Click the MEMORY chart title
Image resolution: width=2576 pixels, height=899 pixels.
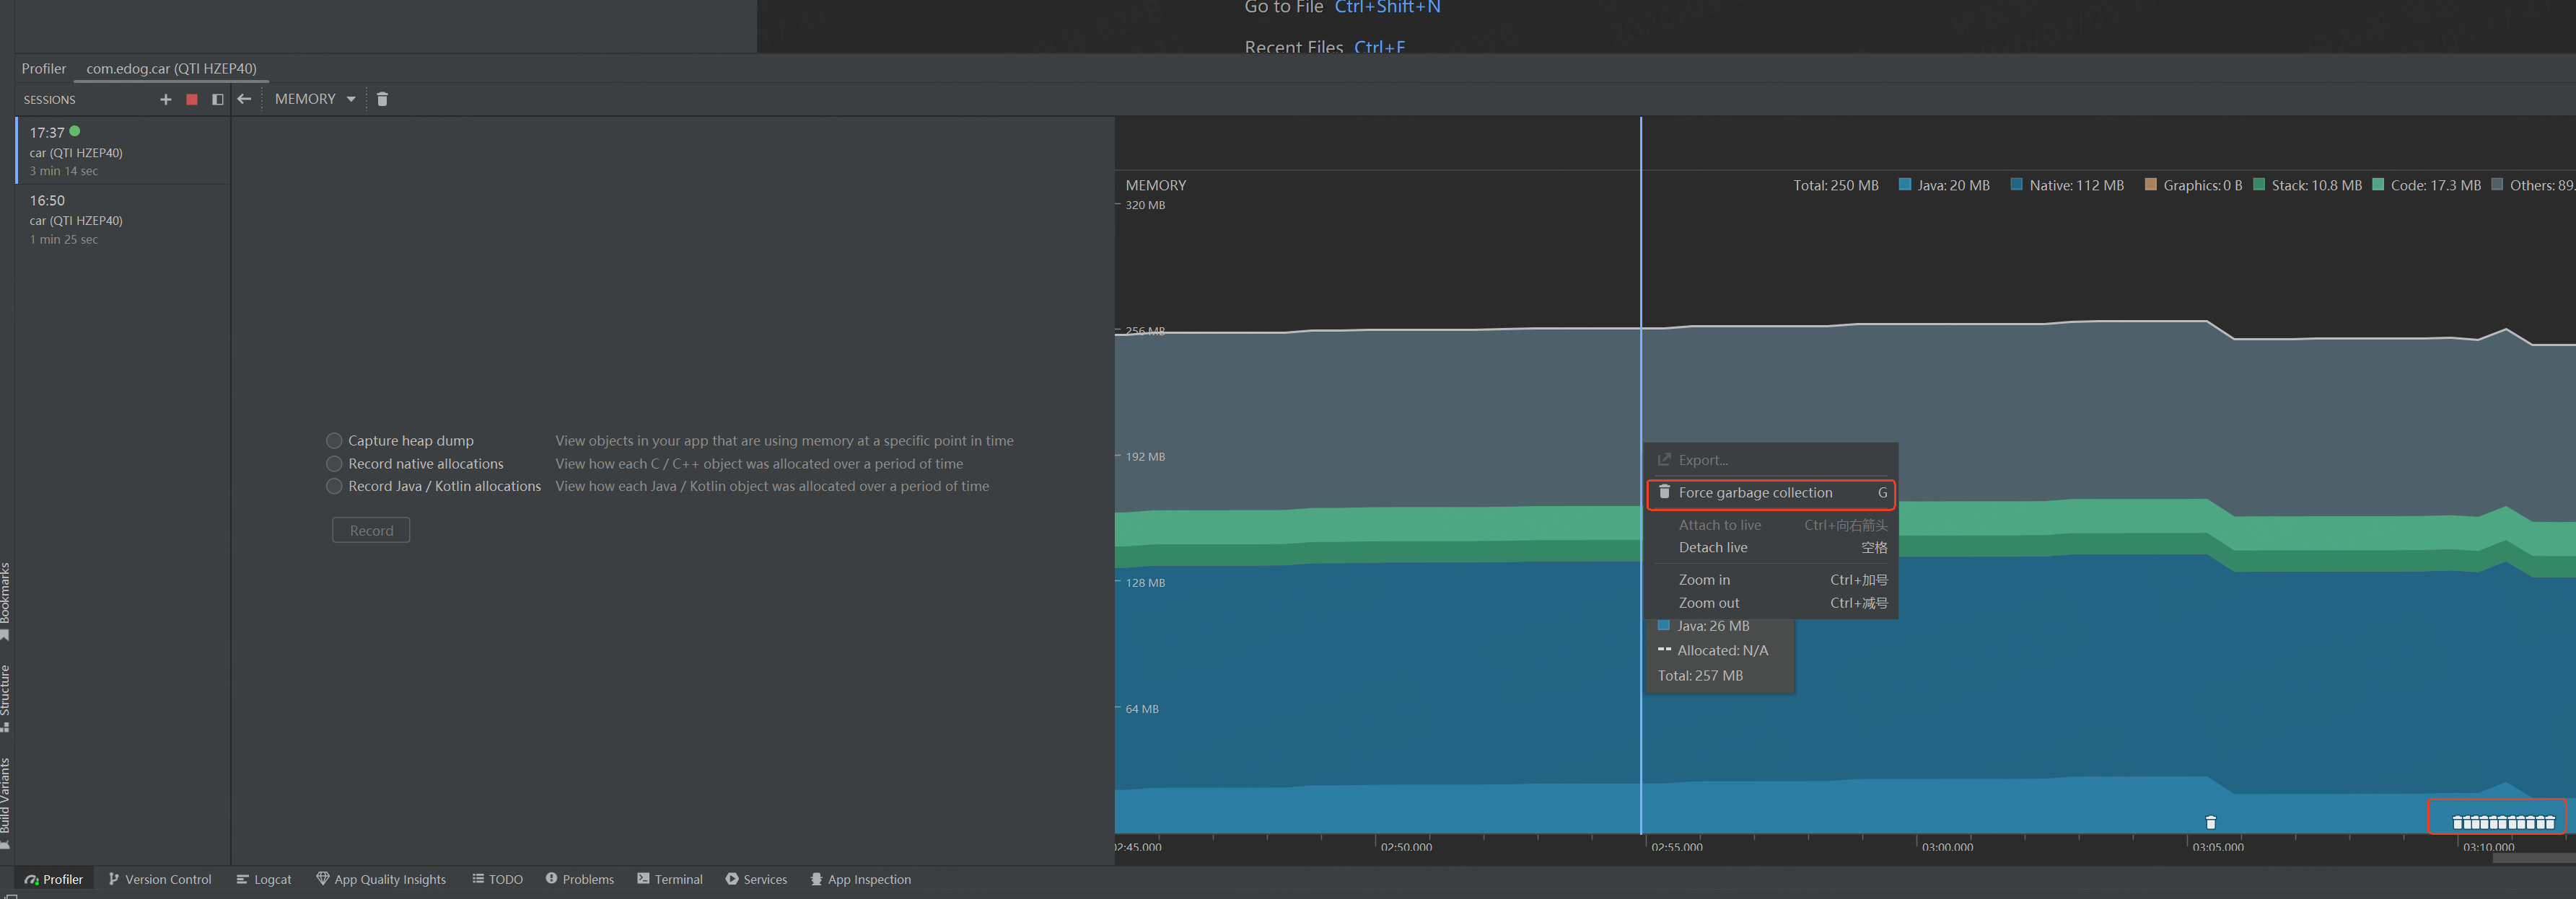1156,186
